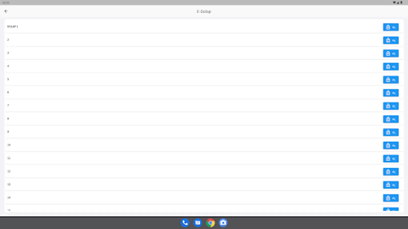Launch Chrome from the dock
Image resolution: width=408 pixels, height=229 pixels.
[211, 223]
